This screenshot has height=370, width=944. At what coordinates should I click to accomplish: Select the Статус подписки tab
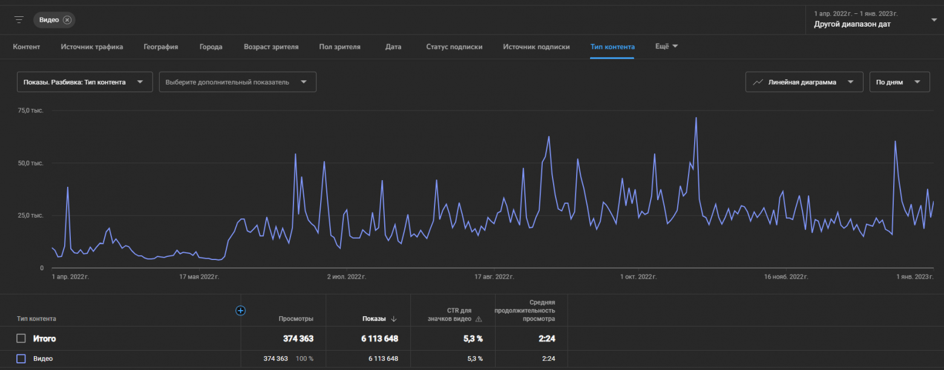click(454, 47)
